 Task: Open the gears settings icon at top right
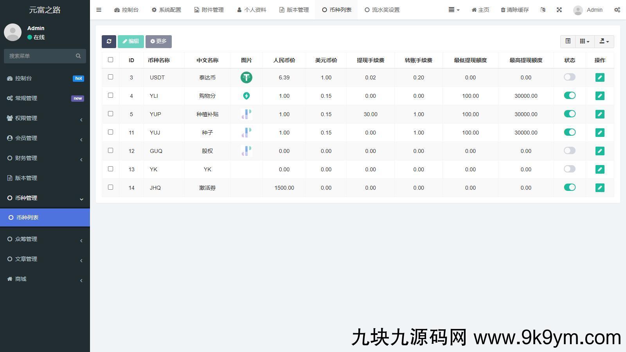[x=617, y=10]
